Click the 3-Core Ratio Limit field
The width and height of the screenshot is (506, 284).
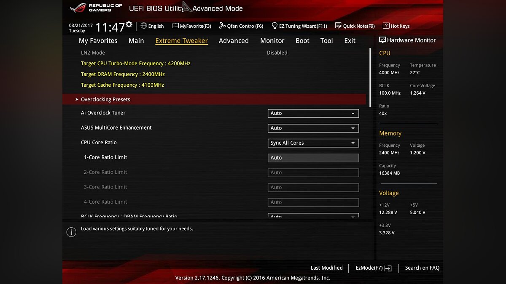(313, 187)
